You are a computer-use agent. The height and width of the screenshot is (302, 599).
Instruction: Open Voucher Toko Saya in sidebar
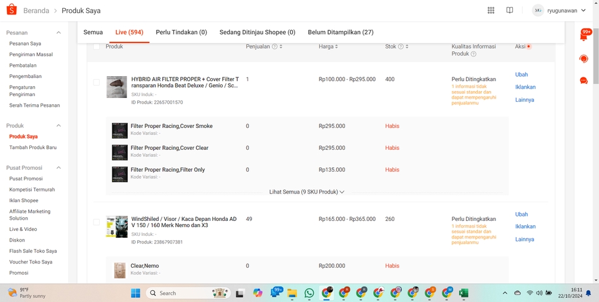coord(32,262)
